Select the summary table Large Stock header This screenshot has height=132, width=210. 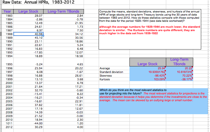[148, 62]
